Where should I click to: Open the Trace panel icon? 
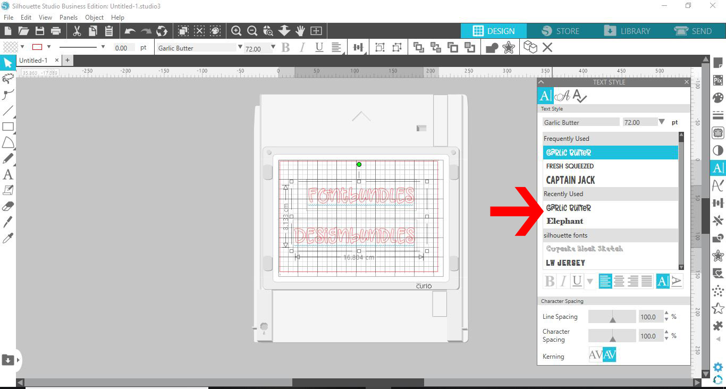(718, 133)
